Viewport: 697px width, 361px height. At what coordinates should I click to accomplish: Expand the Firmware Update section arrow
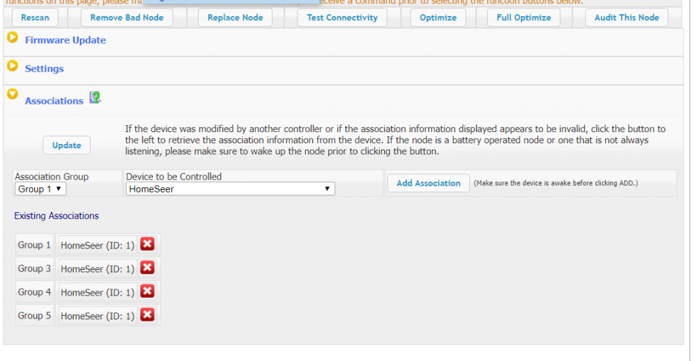click(x=13, y=38)
